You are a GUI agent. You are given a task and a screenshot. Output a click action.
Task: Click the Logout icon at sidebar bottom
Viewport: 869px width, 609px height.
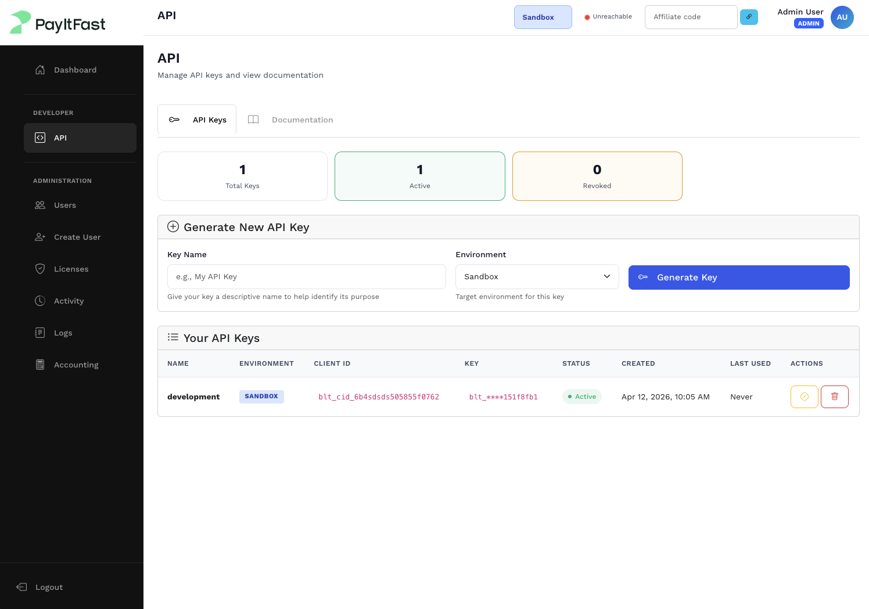coord(21,587)
